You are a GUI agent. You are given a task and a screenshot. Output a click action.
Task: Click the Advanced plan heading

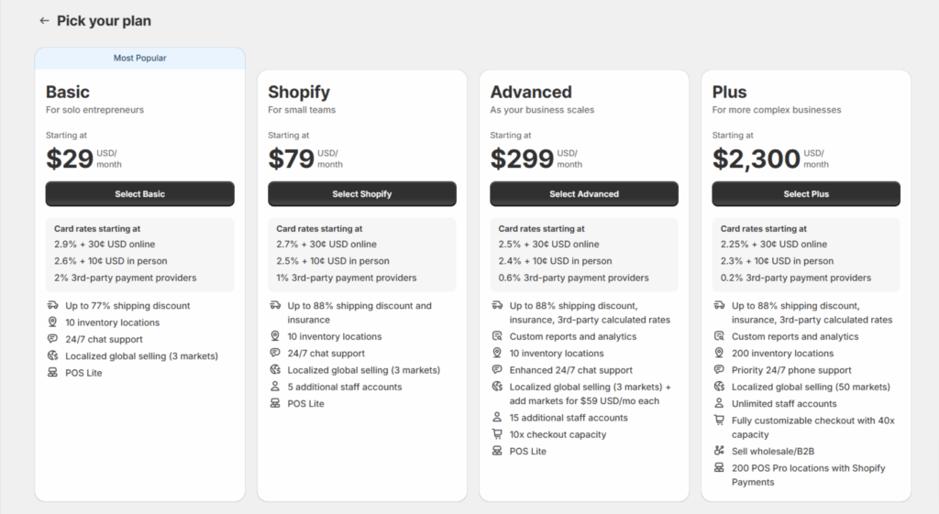[531, 92]
